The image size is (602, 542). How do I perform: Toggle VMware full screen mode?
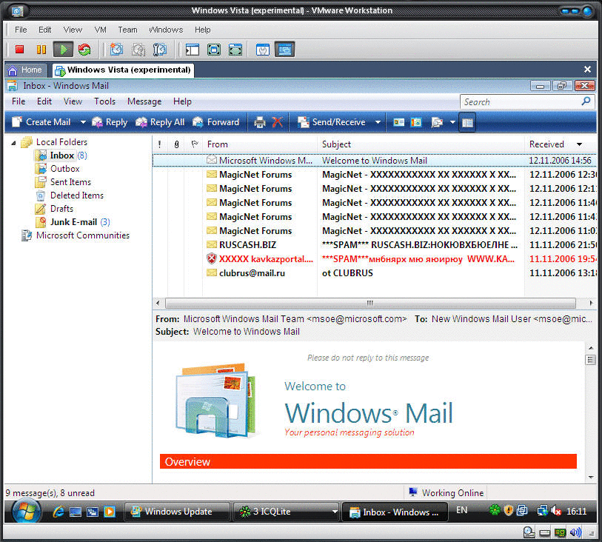click(235, 50)
